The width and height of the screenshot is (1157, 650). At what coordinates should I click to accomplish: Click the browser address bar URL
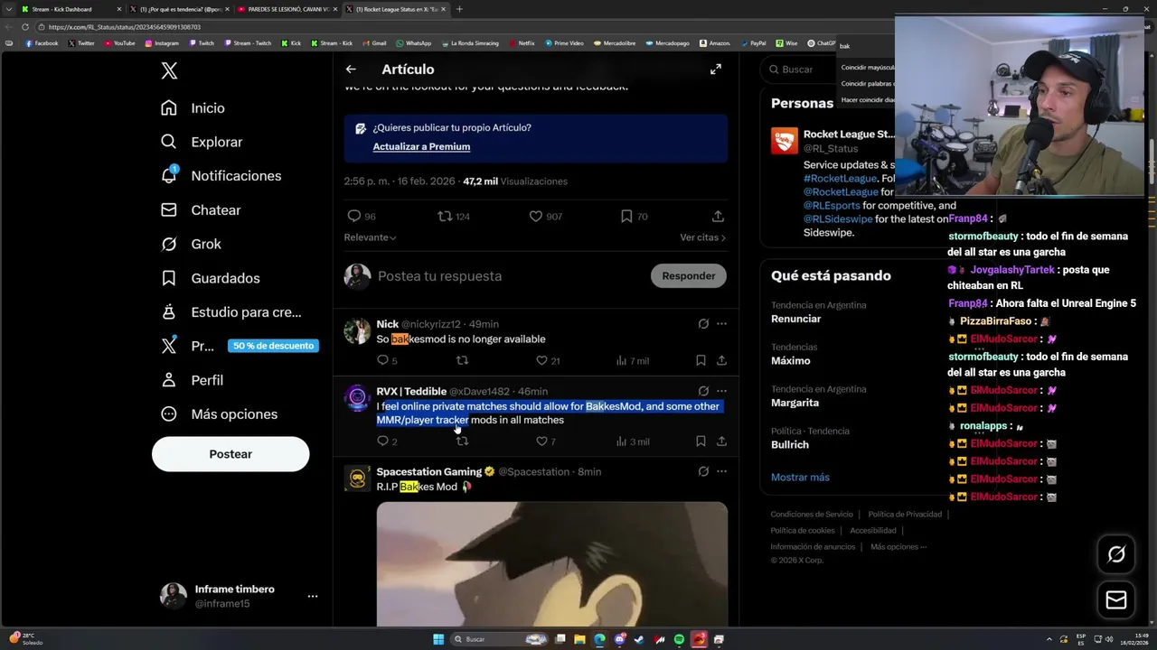(125, 27)
